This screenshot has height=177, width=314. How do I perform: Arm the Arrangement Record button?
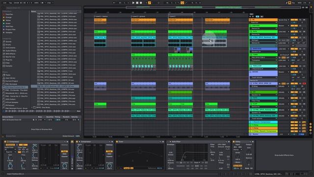tap(141, 3)
